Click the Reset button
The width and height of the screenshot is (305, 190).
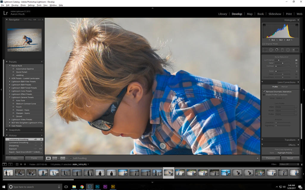(x=290, y=158)
